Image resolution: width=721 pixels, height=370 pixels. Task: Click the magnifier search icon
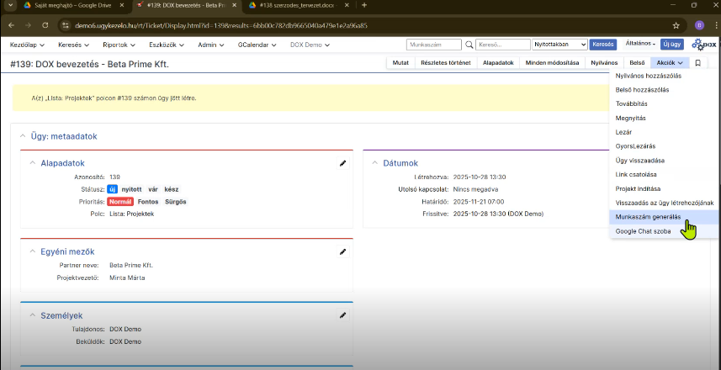pyautogui.click(x=469, y=45)
